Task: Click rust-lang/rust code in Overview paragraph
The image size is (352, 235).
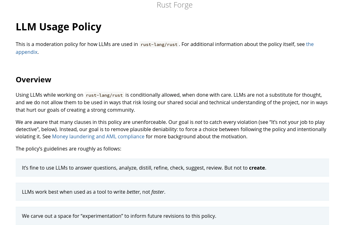Action: coord(104,95)
